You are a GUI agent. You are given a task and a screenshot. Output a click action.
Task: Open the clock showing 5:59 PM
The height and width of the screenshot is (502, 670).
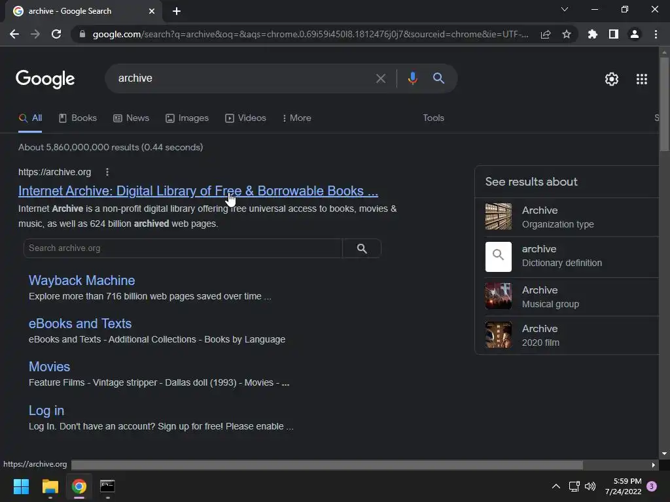click(623, 486)
